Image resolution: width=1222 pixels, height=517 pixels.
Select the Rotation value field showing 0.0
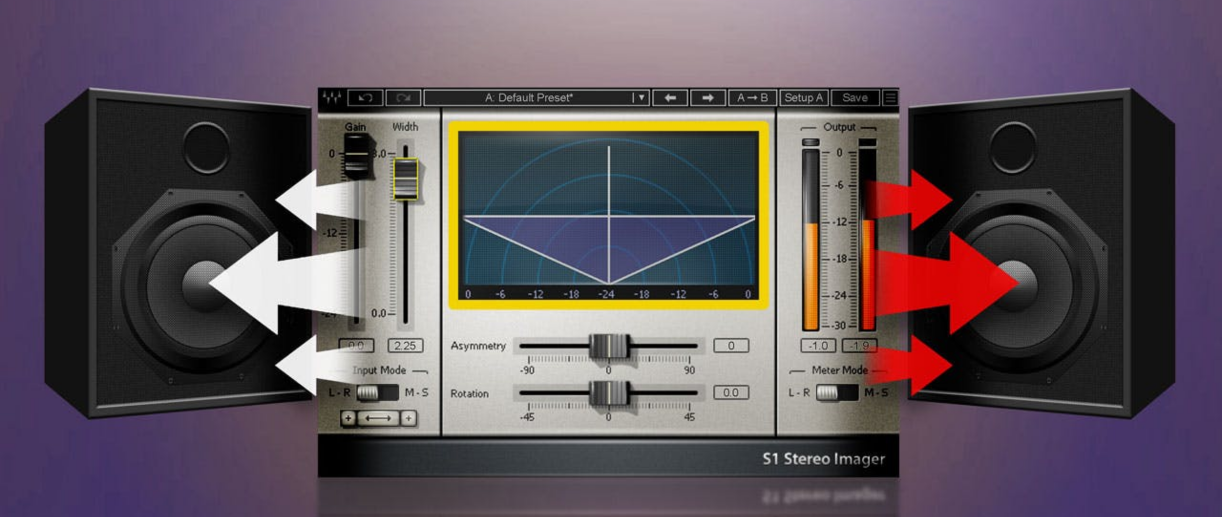click(x=731, y=392)
